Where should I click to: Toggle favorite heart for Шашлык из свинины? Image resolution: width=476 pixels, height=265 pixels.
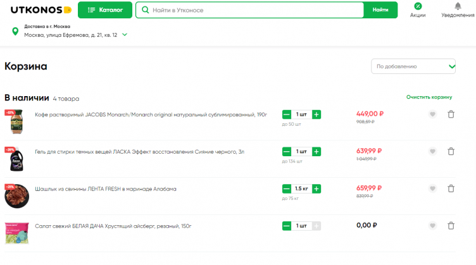pyautogui.click(x=432, y=188)
